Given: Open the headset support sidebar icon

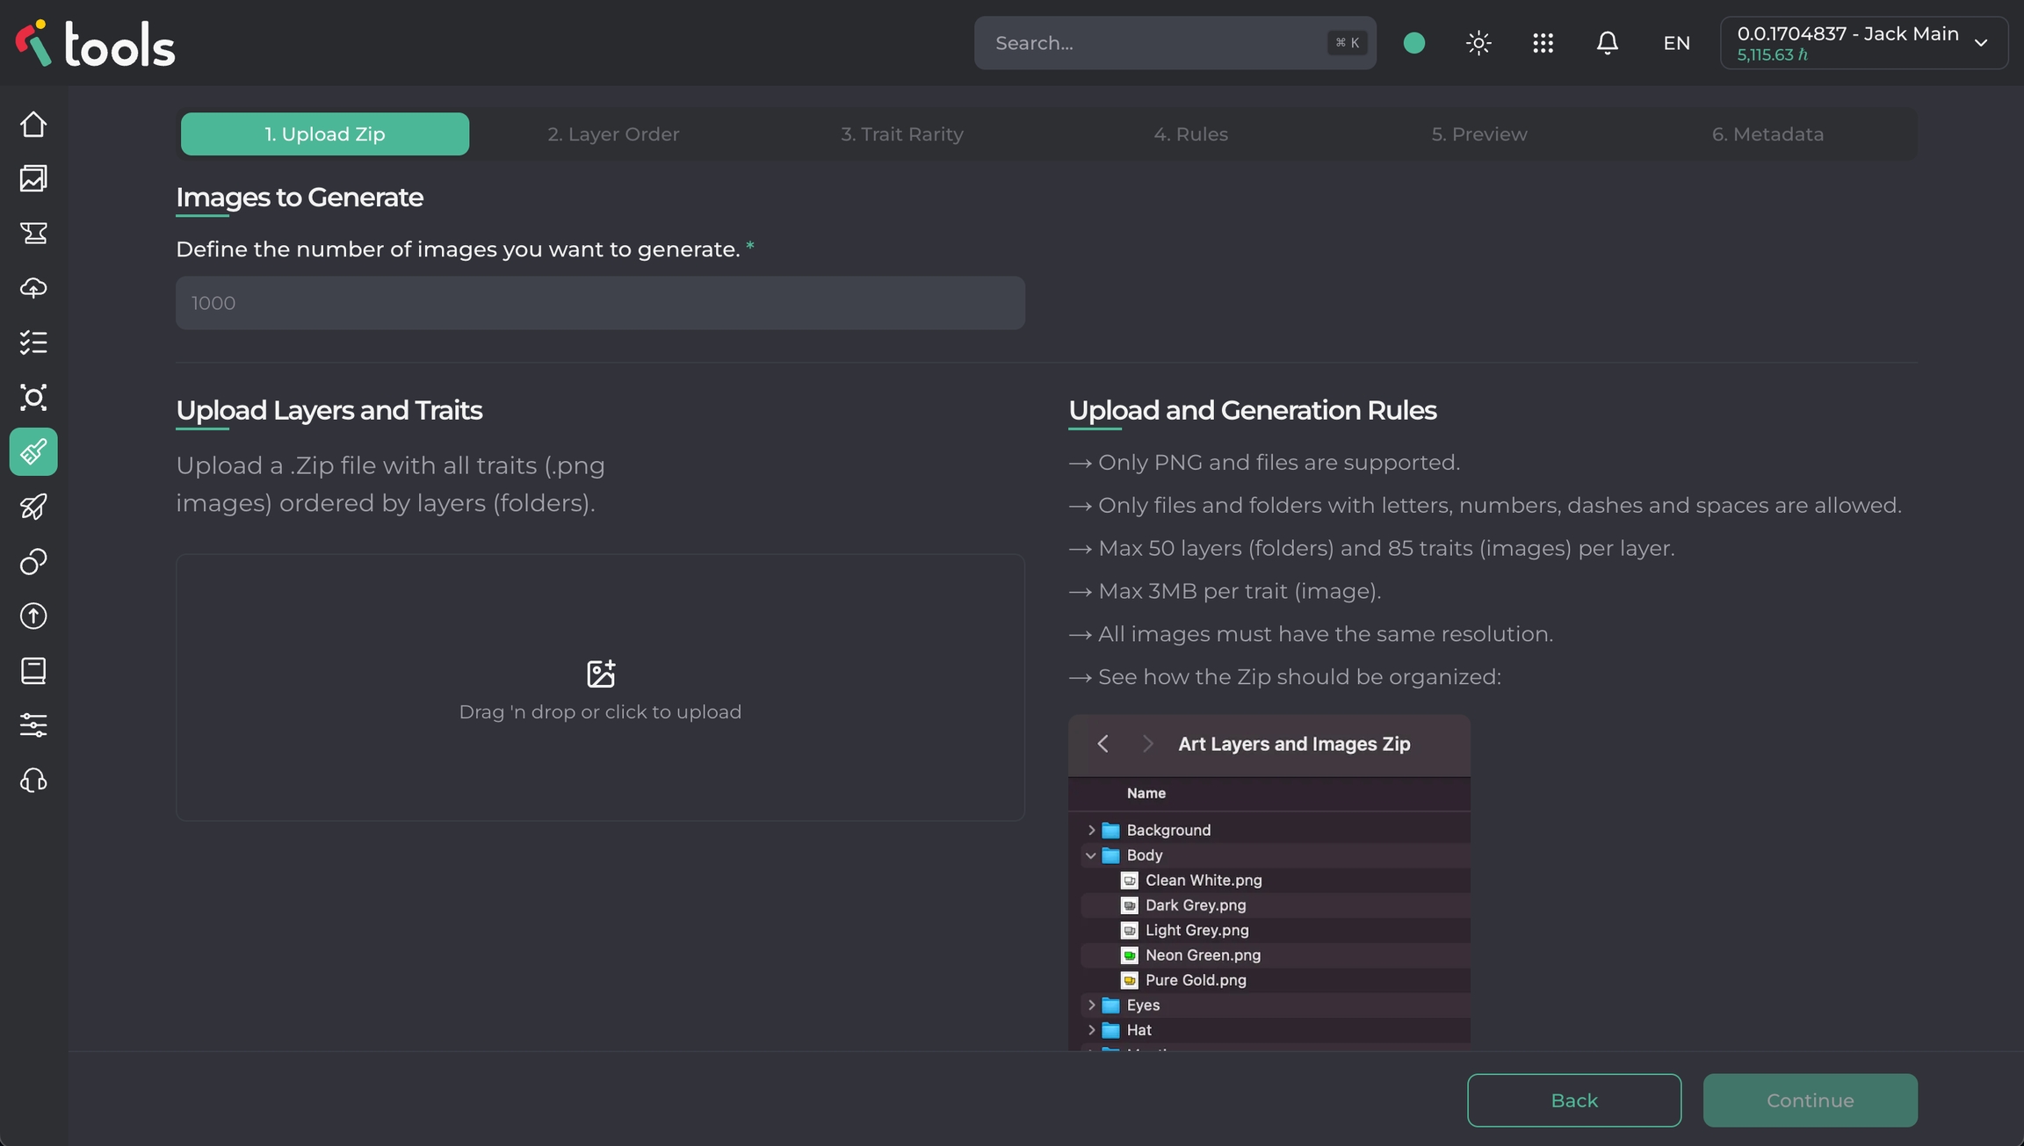Looking at the screenshot, I should click(33, 780).
